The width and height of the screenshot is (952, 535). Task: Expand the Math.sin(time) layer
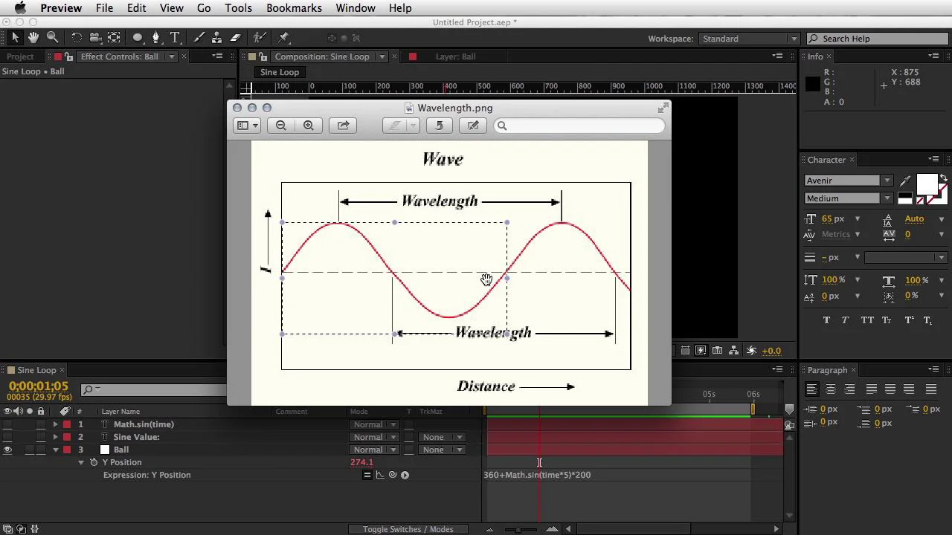[x=55, y=424]
